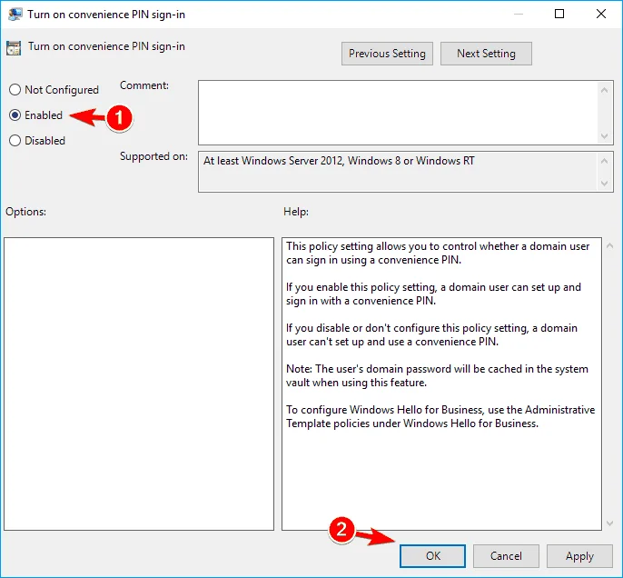623x578 pixels.
Task: Click the policy setting icon beside heading
Action: (14, 47)
